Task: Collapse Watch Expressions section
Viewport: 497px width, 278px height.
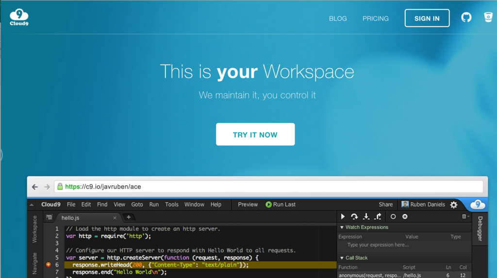Action: click(x=342, y=227)
